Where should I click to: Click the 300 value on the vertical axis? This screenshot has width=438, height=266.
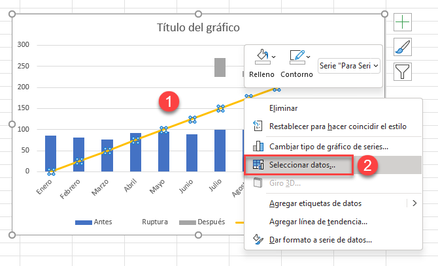tap(23, 44)
